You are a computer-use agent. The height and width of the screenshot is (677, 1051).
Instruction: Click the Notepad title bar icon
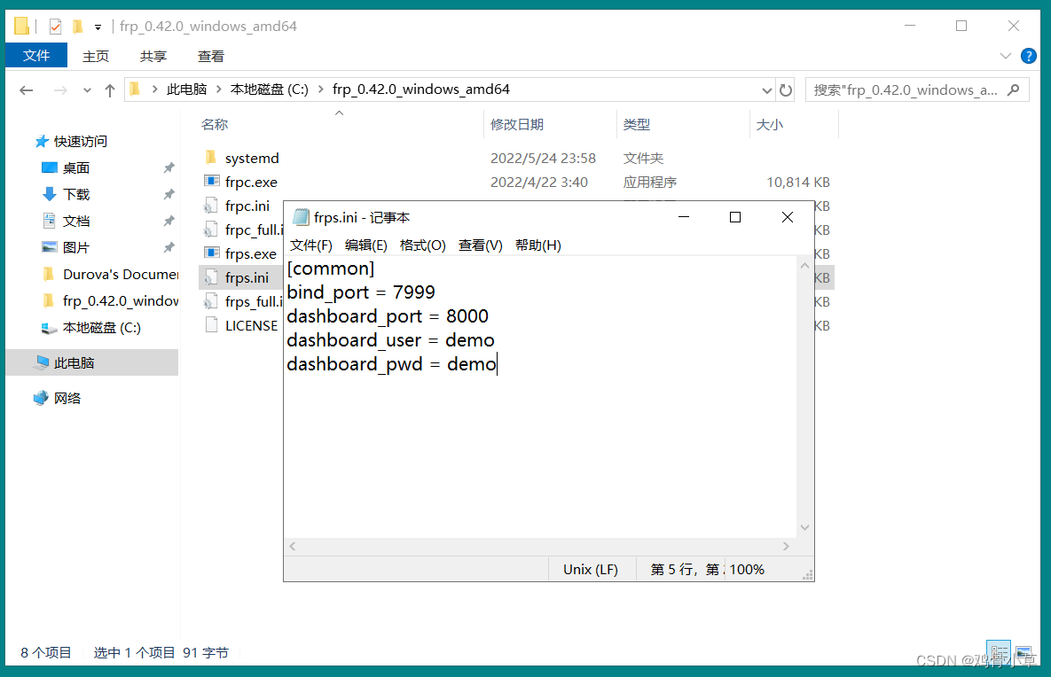[x=302, y=218]
